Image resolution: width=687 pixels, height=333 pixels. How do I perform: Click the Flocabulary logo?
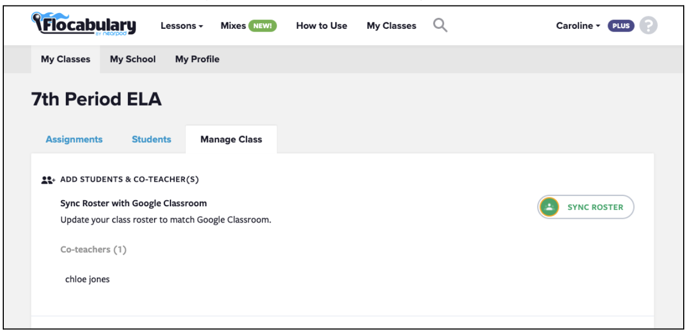click(83, 24)
